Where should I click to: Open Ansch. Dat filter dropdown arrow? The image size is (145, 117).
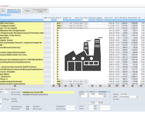[x=82, y=20]
